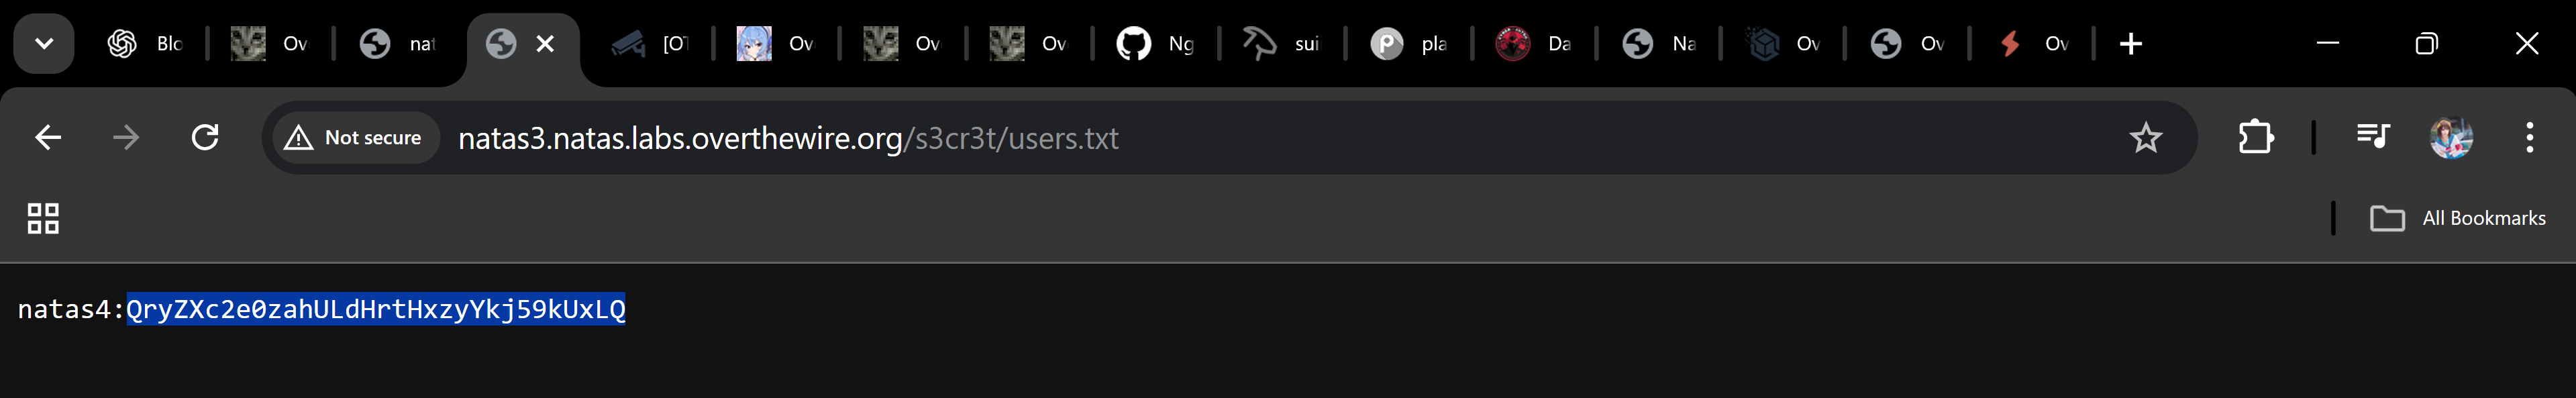Open the Chrome three-dot menu
This screenshot has height=398, width=2576.
(2529, 137)
